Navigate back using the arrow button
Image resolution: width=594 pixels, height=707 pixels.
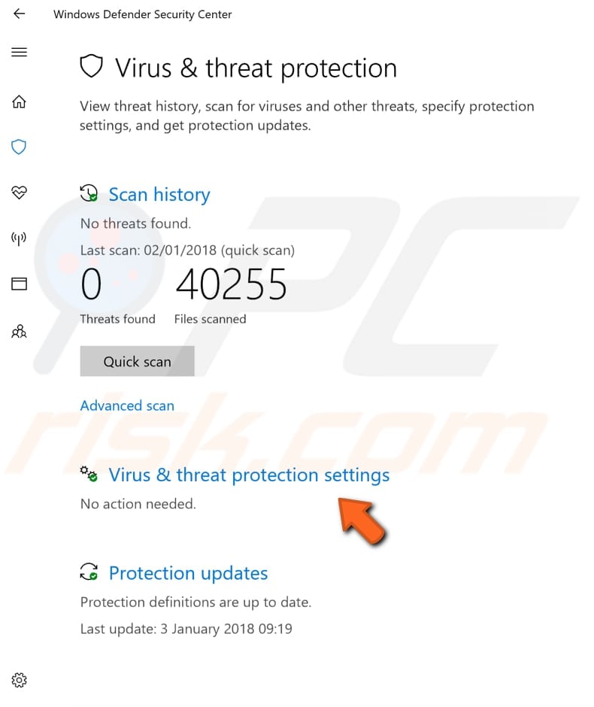coord(19,14)
